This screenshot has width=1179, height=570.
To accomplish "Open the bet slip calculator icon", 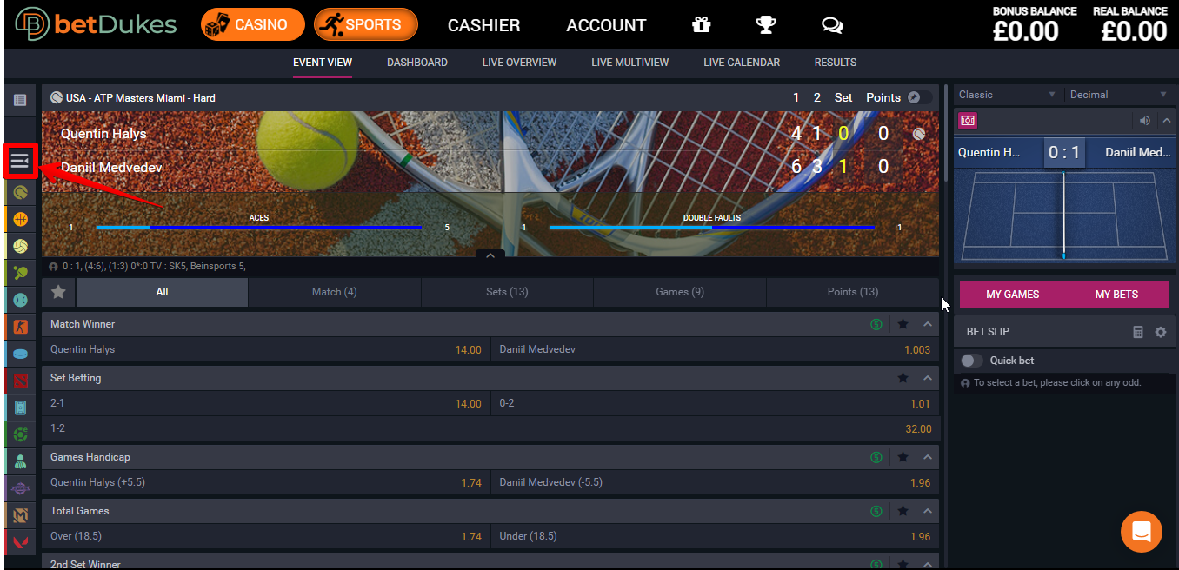I will click(1138, 332).
